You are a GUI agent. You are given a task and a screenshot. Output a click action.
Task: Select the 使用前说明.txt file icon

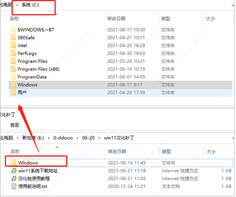click(13, 186)
